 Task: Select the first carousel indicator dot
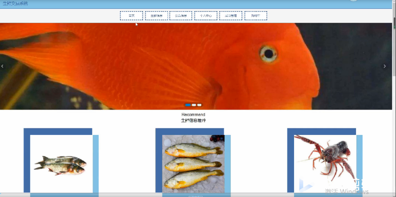(188, 105)
